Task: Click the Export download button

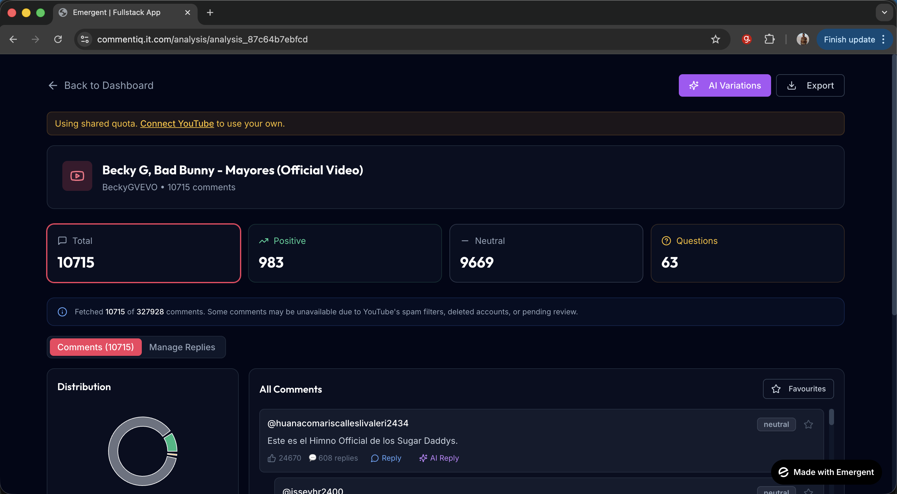Action: [x=810, y=85]
